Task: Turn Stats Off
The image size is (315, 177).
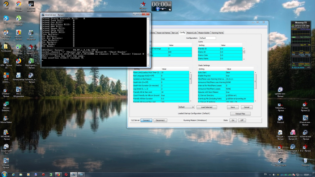Action: tap(242, 120)
